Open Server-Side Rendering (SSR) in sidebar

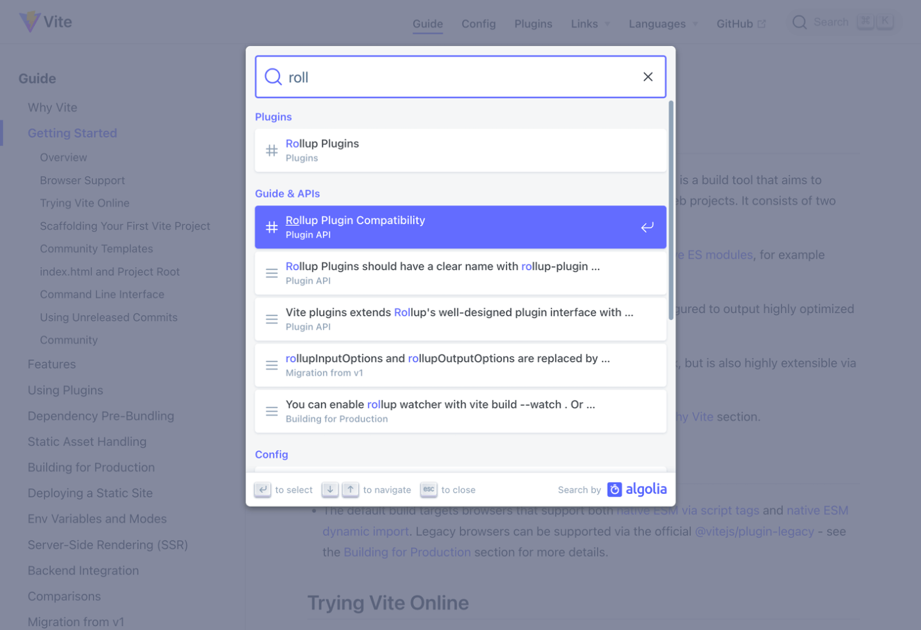click(x=108, y=545)
